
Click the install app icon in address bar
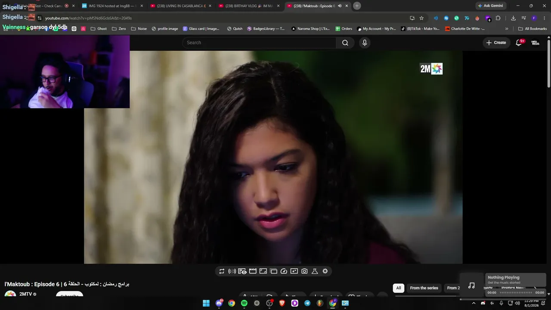pyautogui.click(x=412, y=18)
